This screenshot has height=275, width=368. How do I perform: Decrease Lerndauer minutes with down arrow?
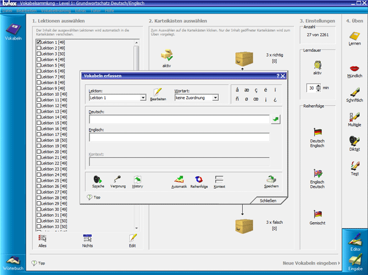click(318, 90)
